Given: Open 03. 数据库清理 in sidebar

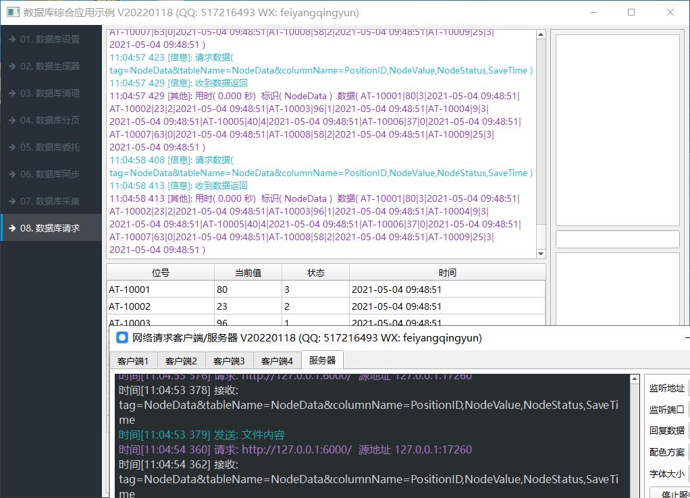Looking at the screenshot, I should (x=51, y=93).
